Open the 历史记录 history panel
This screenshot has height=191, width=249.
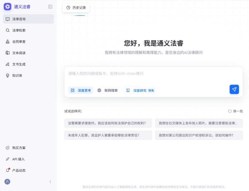[x=76, y=7]
